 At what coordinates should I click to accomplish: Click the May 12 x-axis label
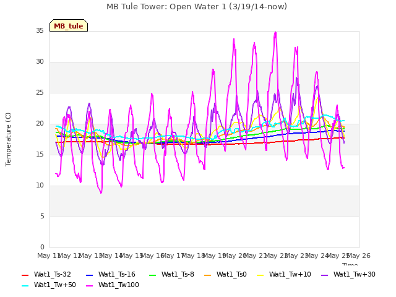(x=70, y=256)
